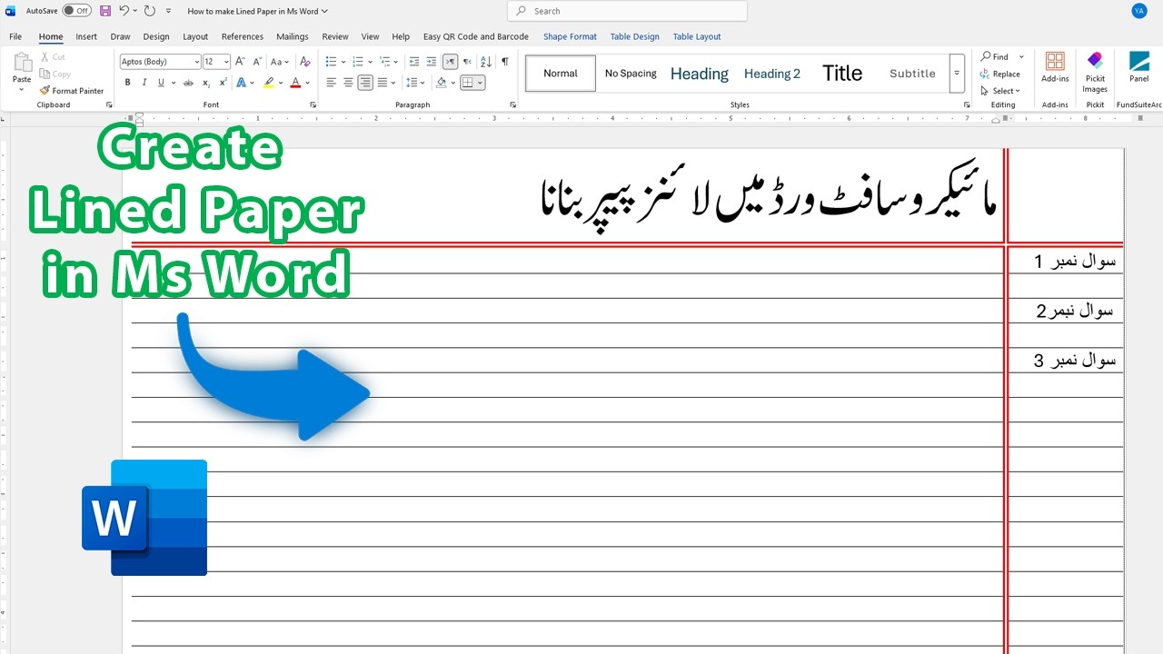Switch to the Insert tab
Viewport: 1163px width, 654px height.
coord(86,36)
